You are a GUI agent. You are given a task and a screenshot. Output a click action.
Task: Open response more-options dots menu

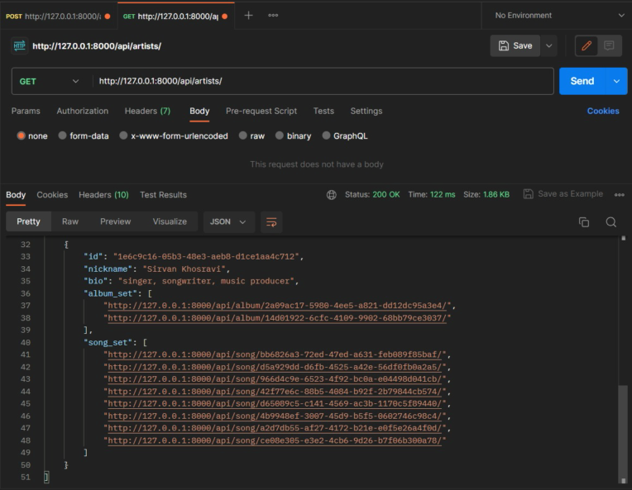click(619, 195)
